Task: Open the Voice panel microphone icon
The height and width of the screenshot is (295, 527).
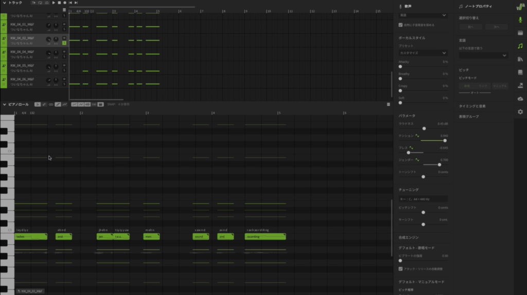Action: (520, 19)
